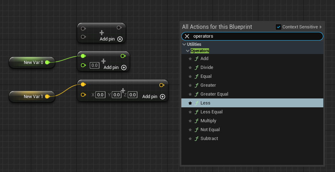The image size is (335, 172).
Task: Choose the Not Equal operator
Action: [x=252, y=130]
